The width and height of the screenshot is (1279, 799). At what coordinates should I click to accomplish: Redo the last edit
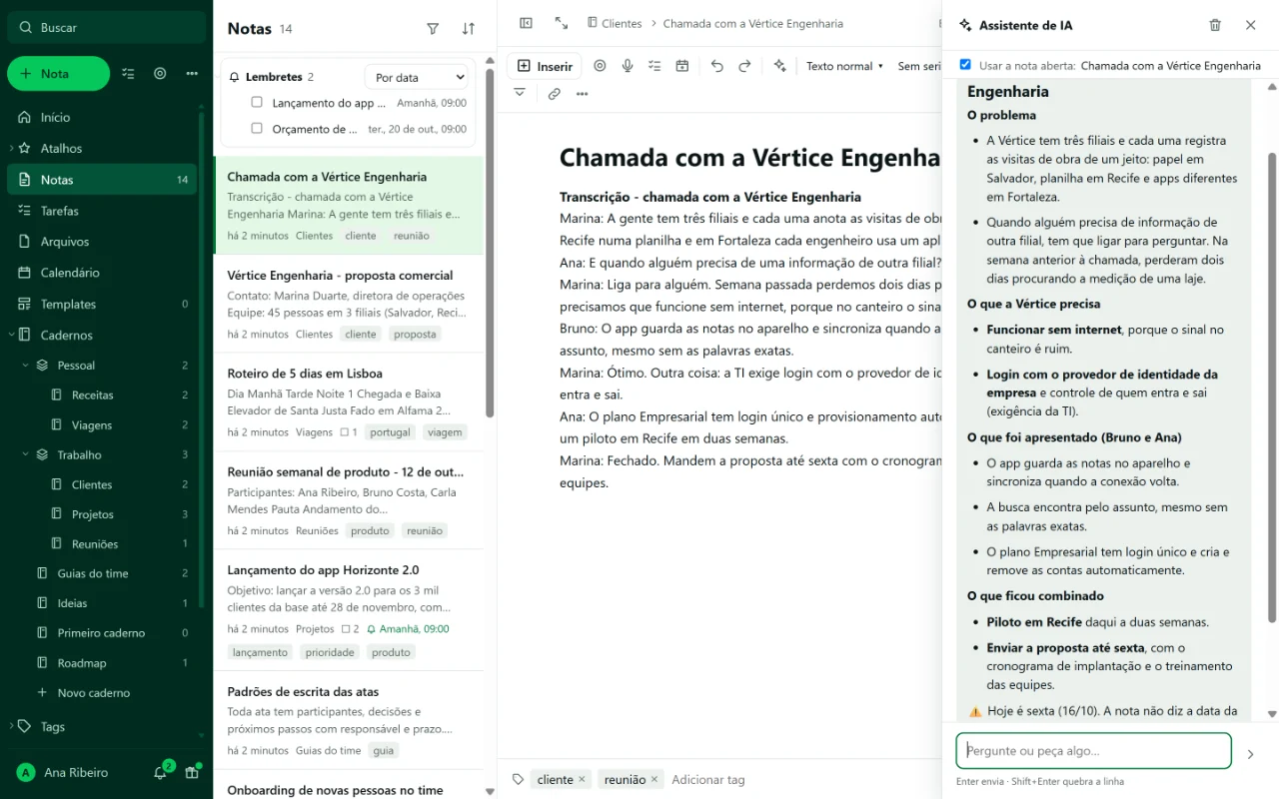pos(744,66)
